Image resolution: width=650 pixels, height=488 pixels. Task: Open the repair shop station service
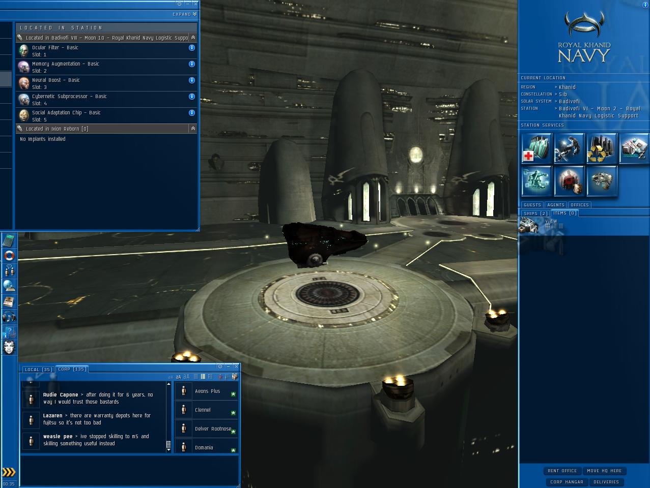tap(569, 148)
